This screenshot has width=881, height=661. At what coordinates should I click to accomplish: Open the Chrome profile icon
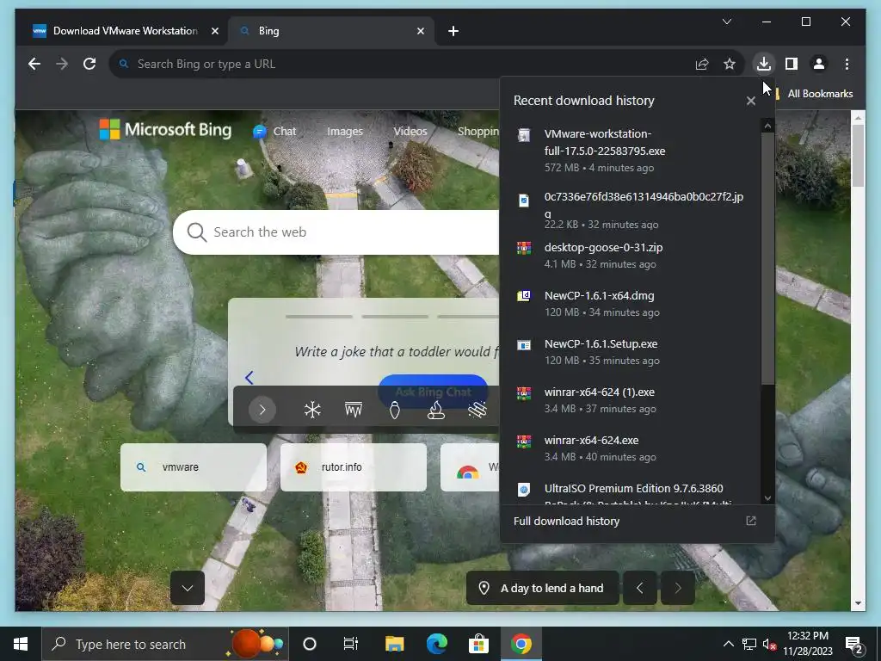tap(819, 64)
